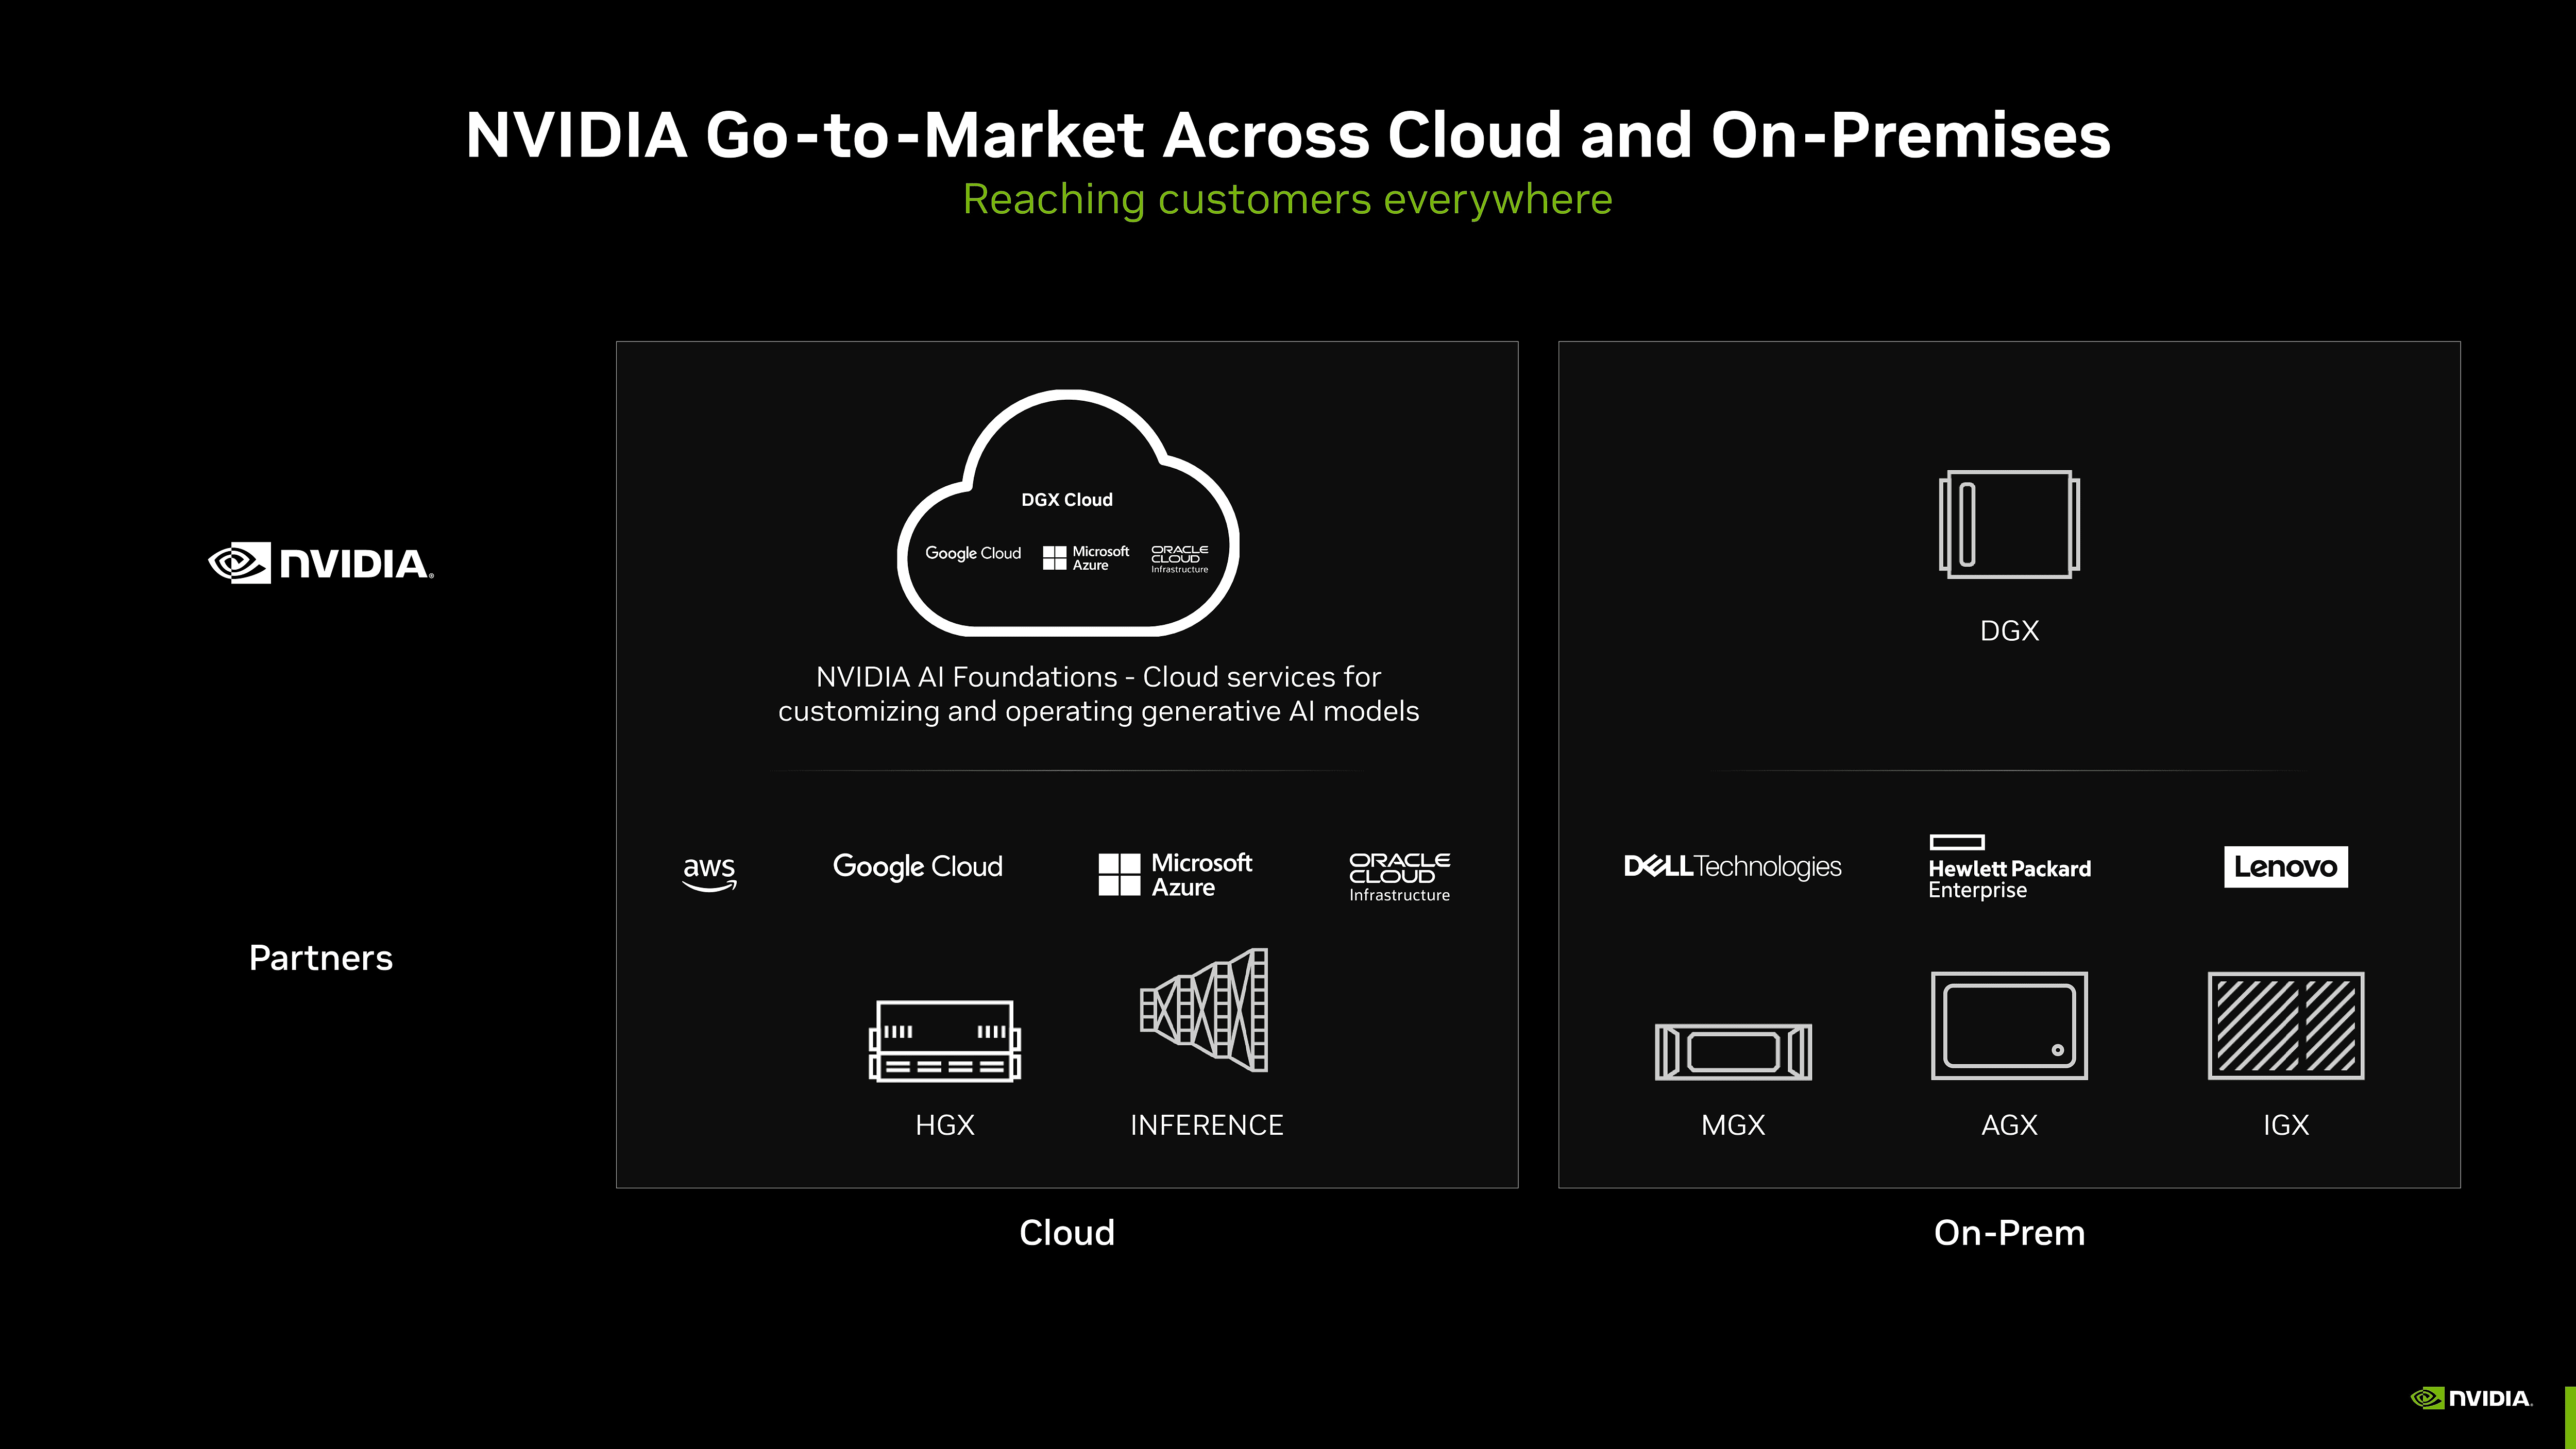
Task: Click the Dell Technologies logo
Action: [1732, 866]
